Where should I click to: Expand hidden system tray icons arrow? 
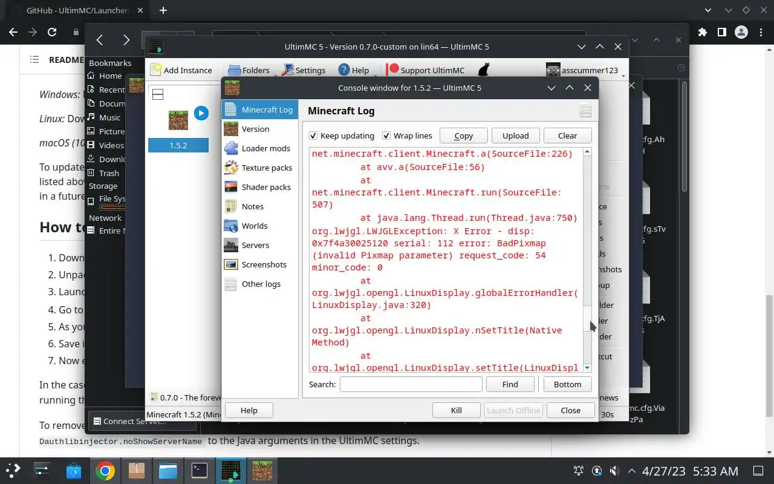(x=631, y=471)
